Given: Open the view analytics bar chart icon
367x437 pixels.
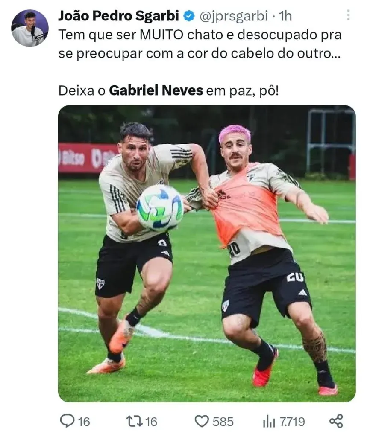Looking at the screenshot, I should tap(269, 421).
